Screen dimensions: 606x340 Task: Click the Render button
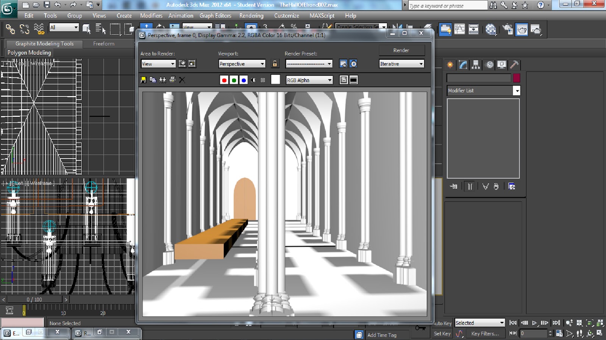tap(401, 50)
